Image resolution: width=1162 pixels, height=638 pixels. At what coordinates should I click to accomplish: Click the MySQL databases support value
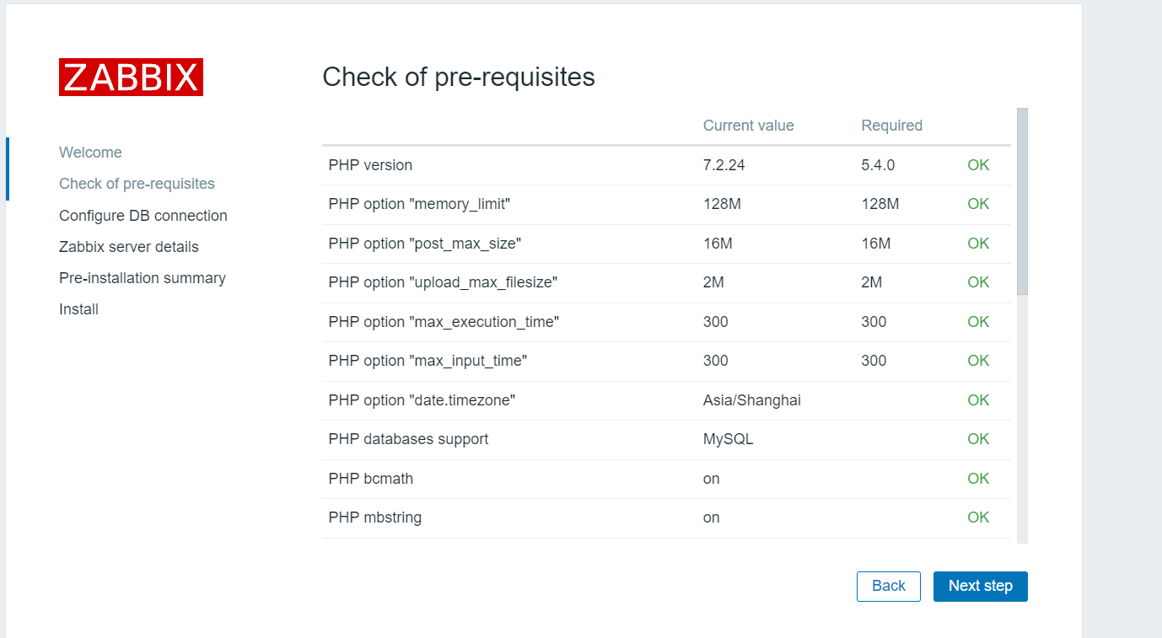tap(729, 439)
